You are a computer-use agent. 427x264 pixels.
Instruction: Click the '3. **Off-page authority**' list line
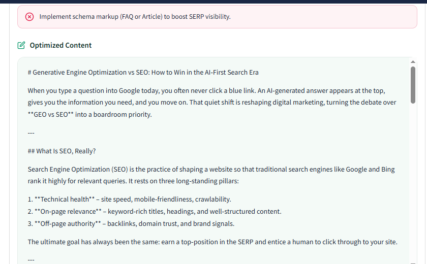click(x=131, y=224)
